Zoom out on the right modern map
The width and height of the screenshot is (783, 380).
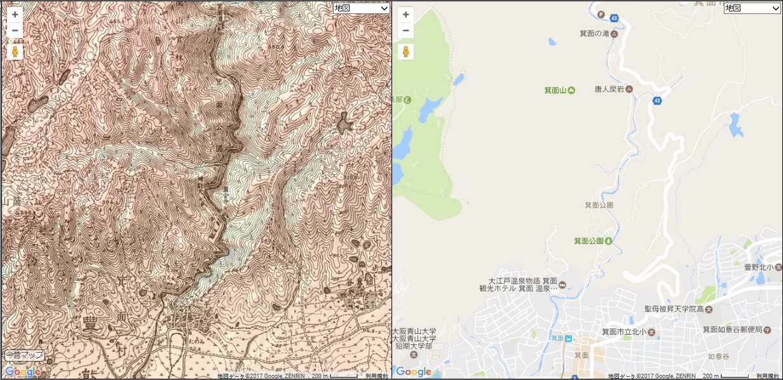tap(405, 31)
